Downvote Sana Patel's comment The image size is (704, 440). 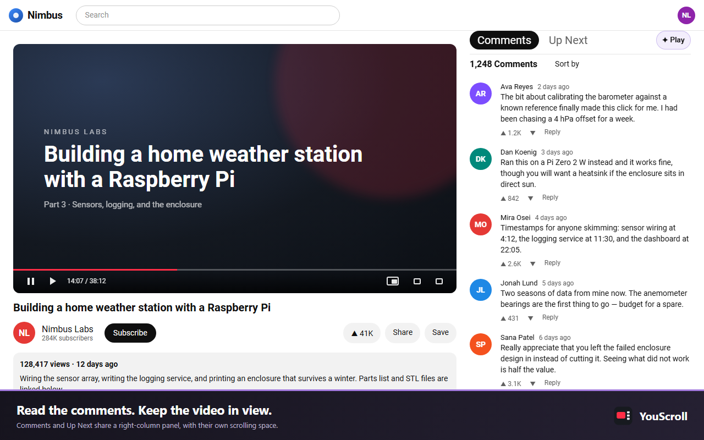[x=532, y=384]
